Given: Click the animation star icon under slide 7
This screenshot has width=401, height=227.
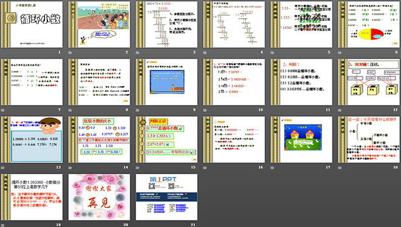Looking at the screenshot, I should point(3,110).
